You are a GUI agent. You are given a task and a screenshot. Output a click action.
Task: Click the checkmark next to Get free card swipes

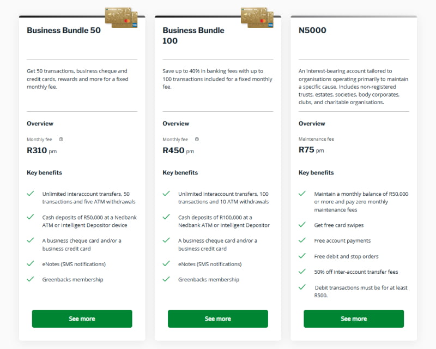click(302, 224)
